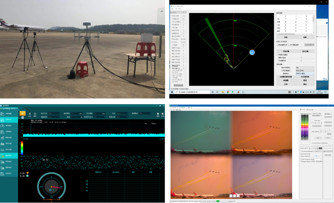Viewport: 334px width, 203px height.
Task: Click the bottom-right stop button in radar panel
Action: (305, 84)
